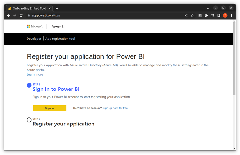This screenshot has width=240, height=155.
Task: Open the orange T profile avatar
Action: [x=225, y=15]
